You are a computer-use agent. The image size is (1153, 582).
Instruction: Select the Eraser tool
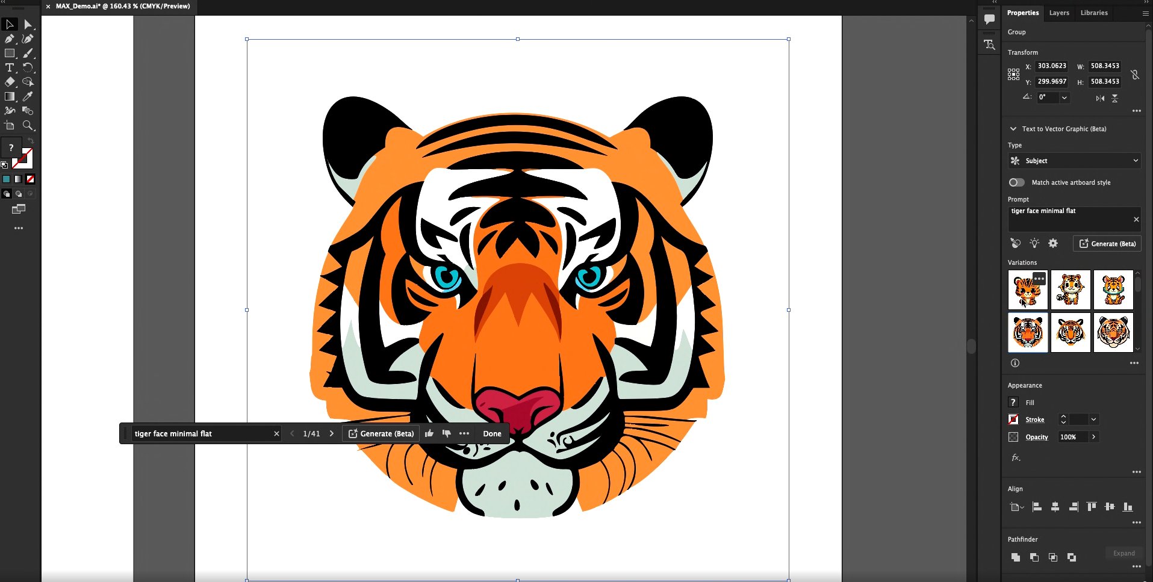click(x=10, y=82)
